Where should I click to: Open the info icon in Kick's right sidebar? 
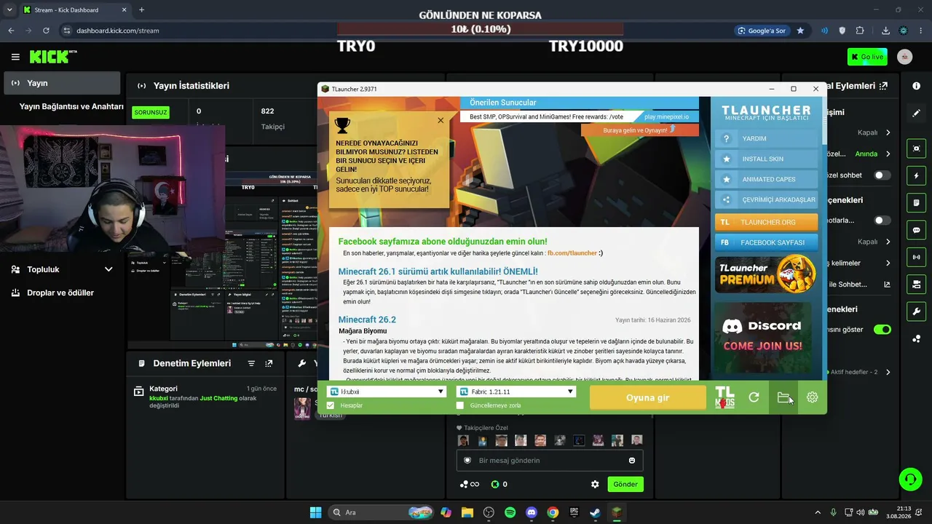(916, 86)
